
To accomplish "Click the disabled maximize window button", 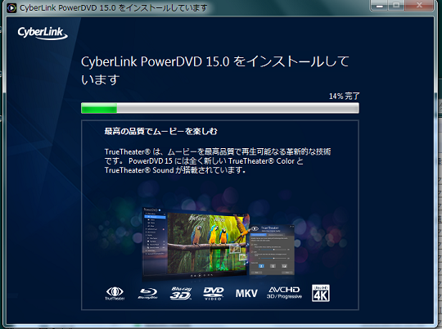I will pyautogui.click(x=396, y=6).
